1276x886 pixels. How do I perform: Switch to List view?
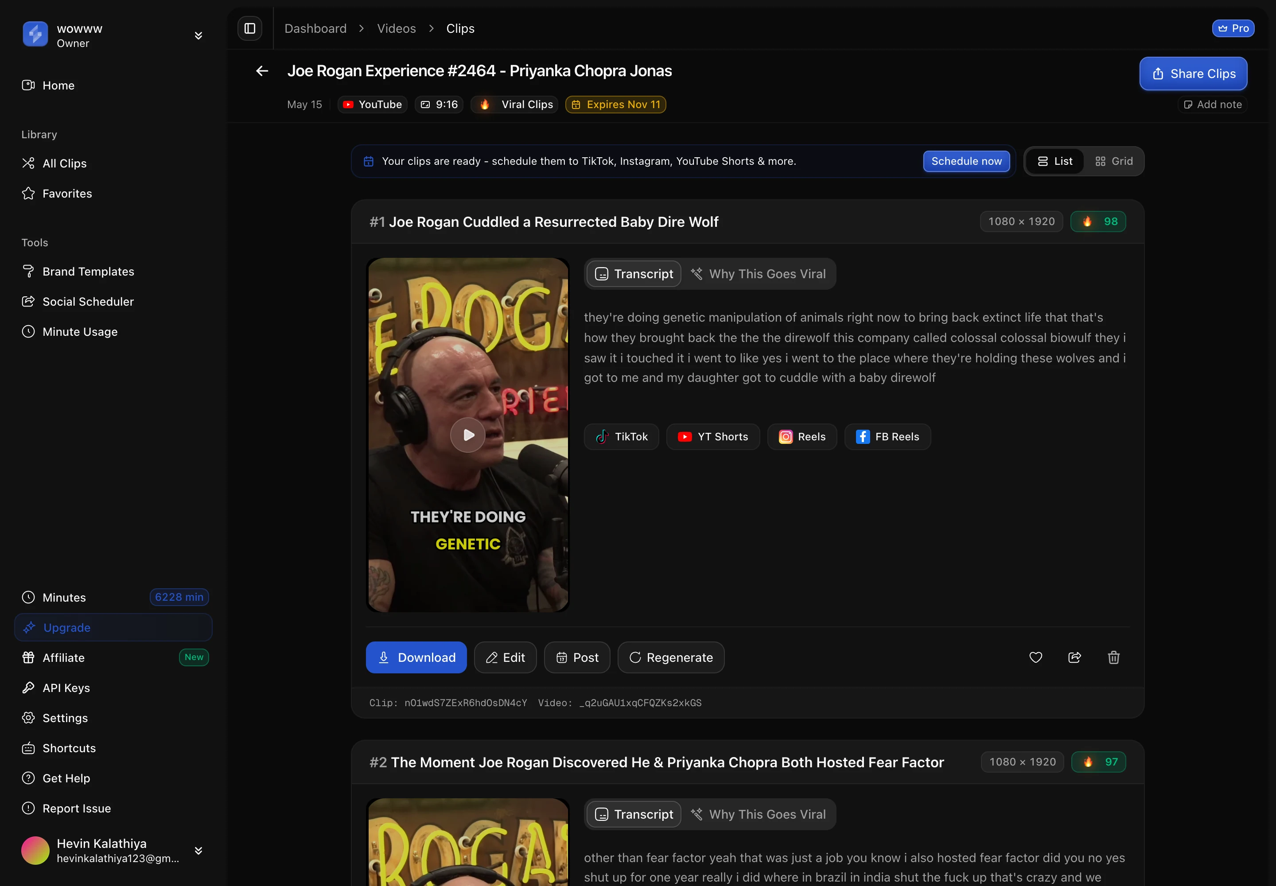(x=1054, y=161)
